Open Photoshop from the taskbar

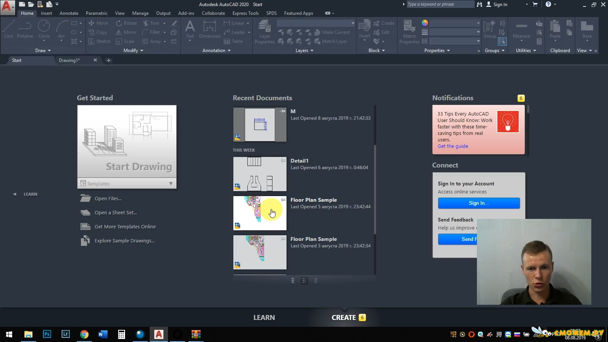[x=47, y=334]
